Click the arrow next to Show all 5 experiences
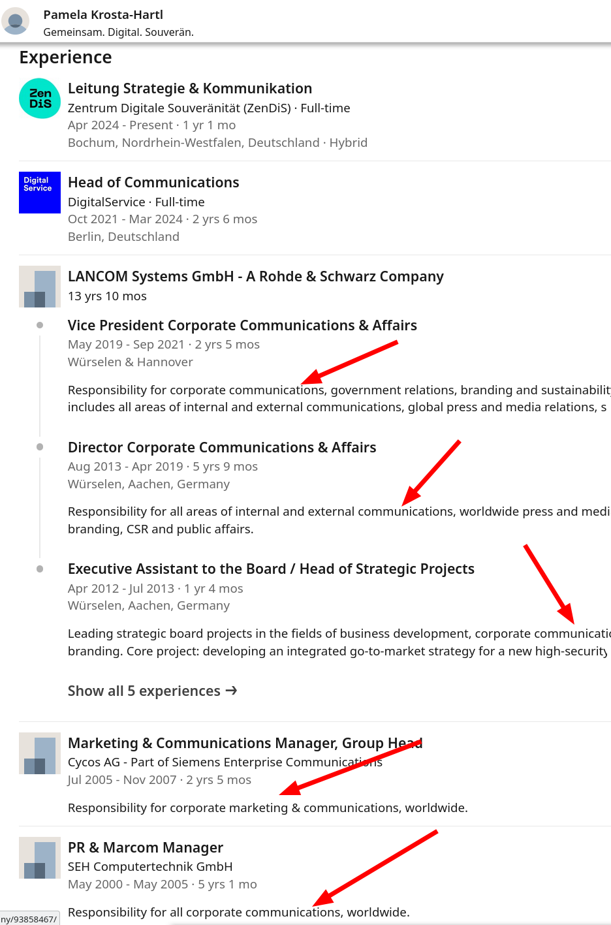The width and height of the screenshot is (611, 925). click(231, 691)
